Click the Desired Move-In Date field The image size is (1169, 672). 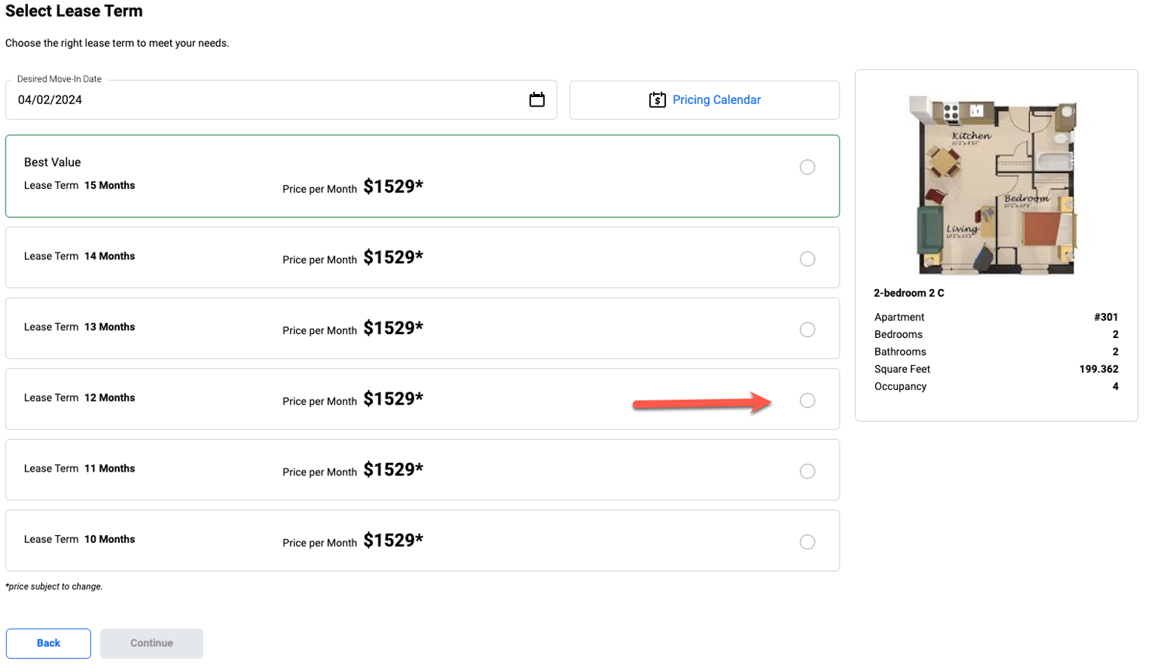(281, 99)
